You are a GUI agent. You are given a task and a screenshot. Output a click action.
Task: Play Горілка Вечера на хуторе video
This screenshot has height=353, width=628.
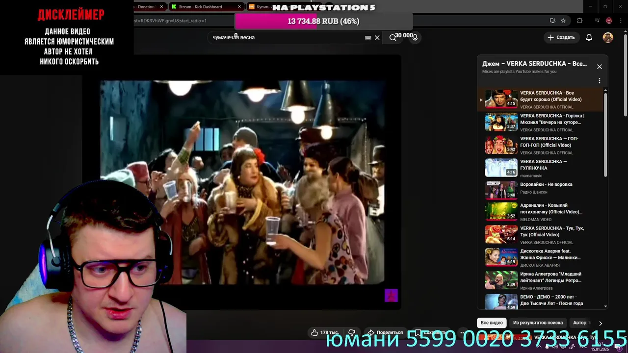[541, 123]
